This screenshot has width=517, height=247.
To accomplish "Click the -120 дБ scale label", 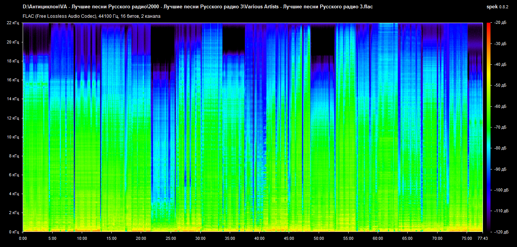I will click(501, 231).
